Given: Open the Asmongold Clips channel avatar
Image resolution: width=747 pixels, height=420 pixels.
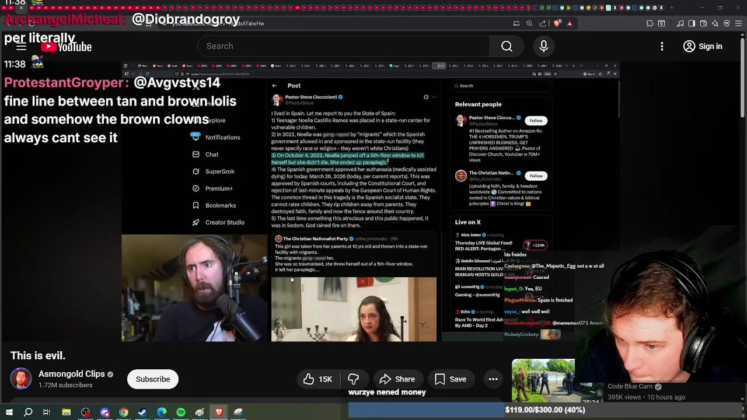Looking at the screenshot, I should click(x=21, y=379).
